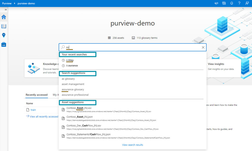Click file icon beside Contoso_StatementofCashFlow_{N}.json
This screenshot has width=252, height=151.
(x=63, y=136)
